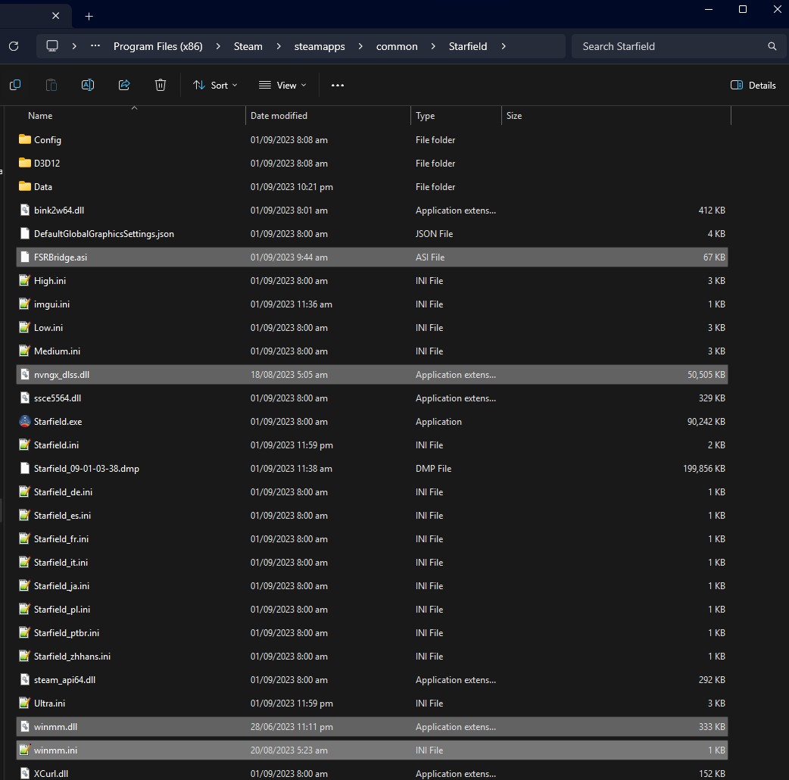Expand chevron after common breadcrumb
Viewport: 789px width, 780px height.
433,46
